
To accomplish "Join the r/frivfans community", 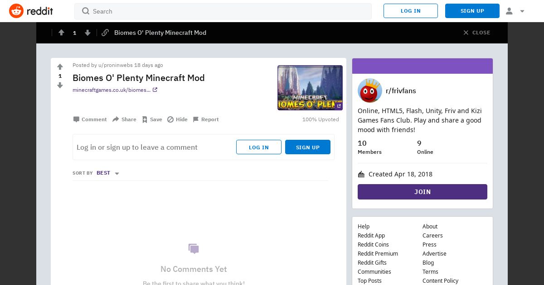I will tap(423, 192).
